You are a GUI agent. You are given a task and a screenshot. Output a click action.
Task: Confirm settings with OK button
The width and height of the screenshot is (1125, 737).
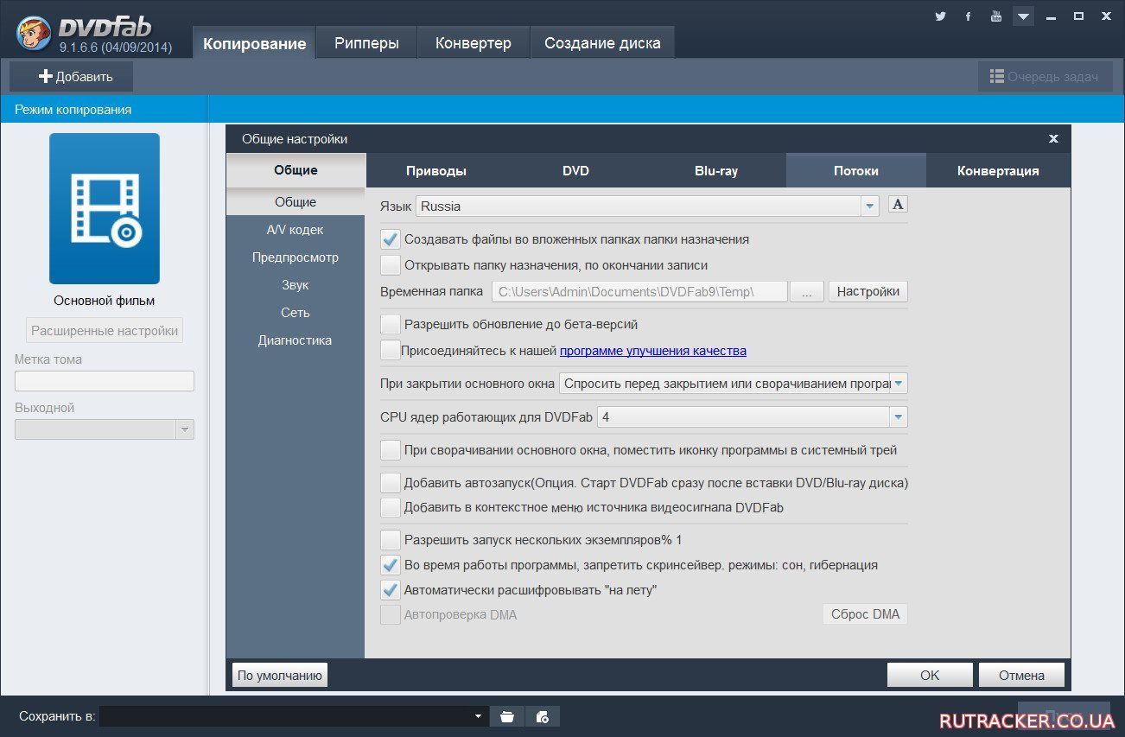[x=930, y=676]
